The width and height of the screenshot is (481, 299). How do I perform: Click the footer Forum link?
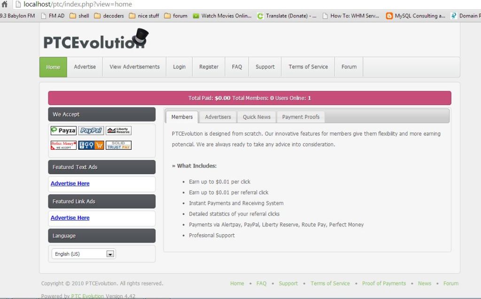pos(450,284)
